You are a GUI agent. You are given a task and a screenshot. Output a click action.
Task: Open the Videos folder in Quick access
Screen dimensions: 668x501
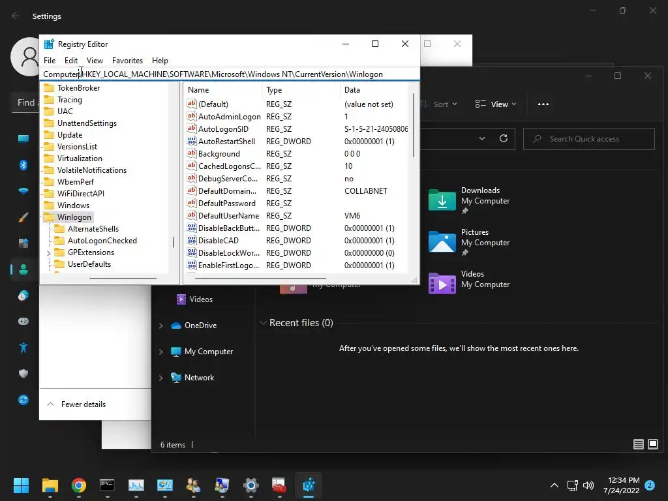click(x=442, y=283)
